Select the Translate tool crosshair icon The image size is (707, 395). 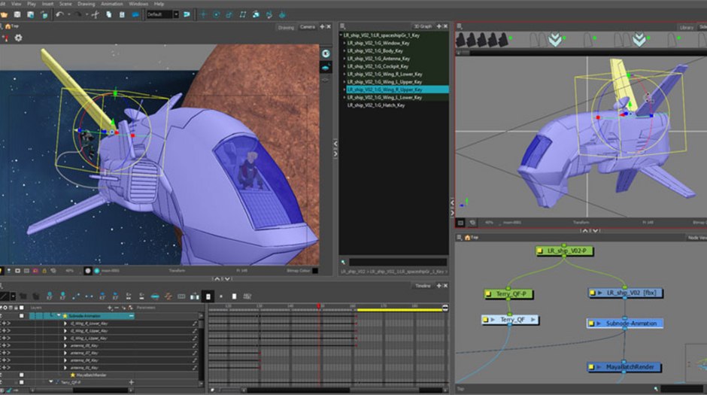[x=203, y=14]
